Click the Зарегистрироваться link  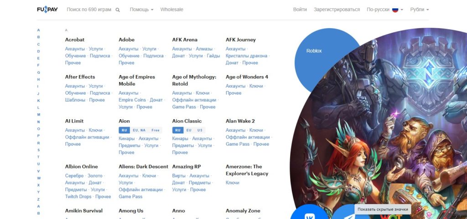(337, 10)
